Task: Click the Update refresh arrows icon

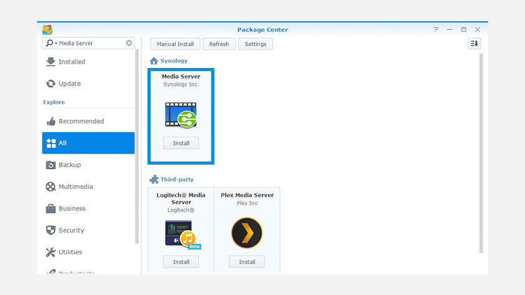Action: click(x=51, y=84)
